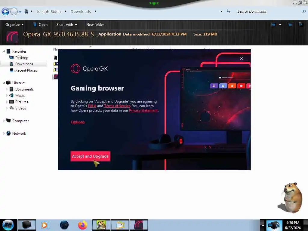Click the help icon in toolbar
308x231 pixels.
tap(301, 25)
